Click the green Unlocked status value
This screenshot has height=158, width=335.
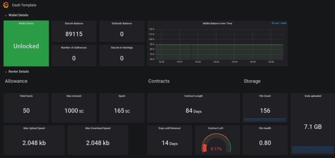click(x=26, y=46)
